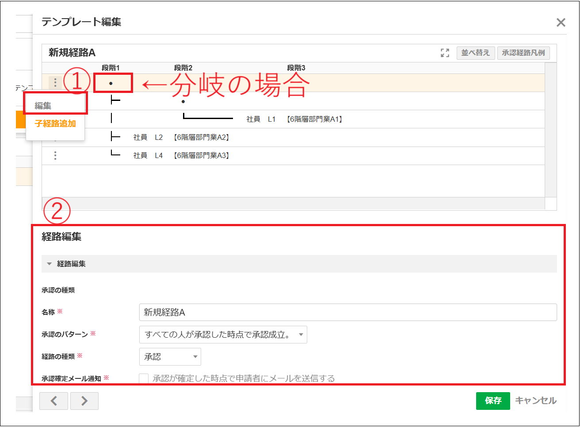
Task: Click the three-dot menu beside 社員 L4 row
Action: (x=55, y=155)
